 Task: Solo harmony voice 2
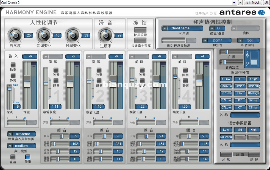coord(99,70)
